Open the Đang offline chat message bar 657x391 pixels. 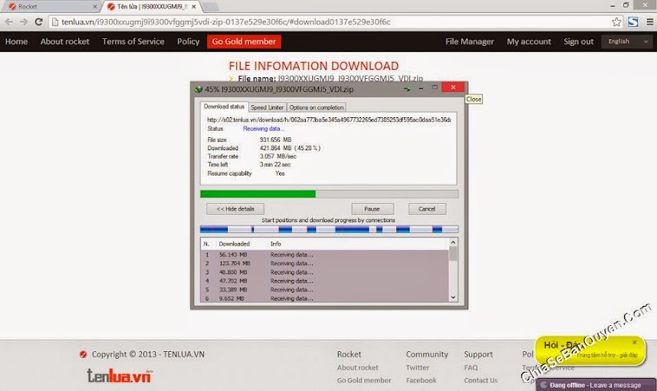click(596, 385)
